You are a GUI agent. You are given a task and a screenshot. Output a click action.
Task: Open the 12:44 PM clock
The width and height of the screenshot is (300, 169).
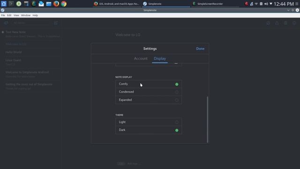[284, 4]
